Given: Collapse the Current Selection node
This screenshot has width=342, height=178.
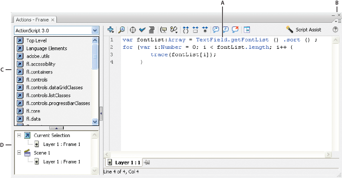Looking at the screenshot, I should pos(19,135).
